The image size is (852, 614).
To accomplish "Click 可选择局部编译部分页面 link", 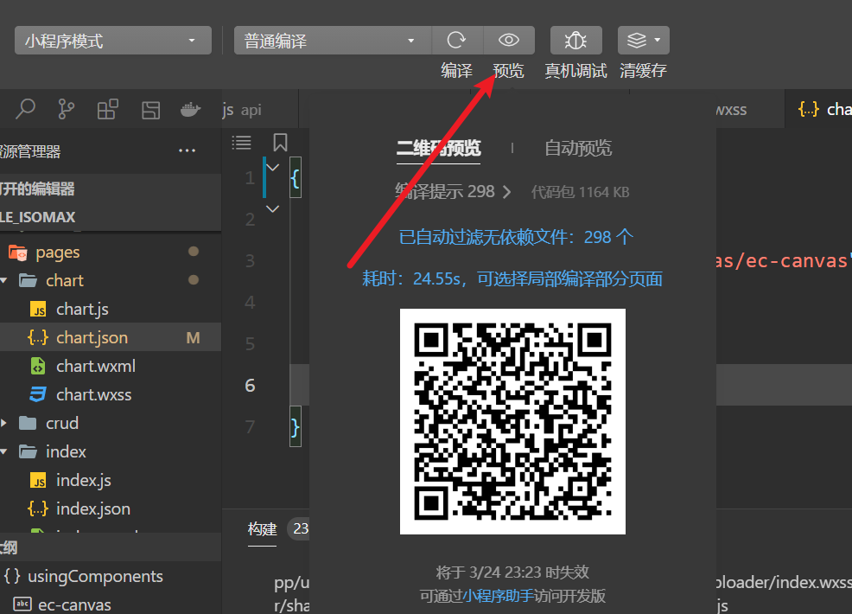I will click(569, 279).
